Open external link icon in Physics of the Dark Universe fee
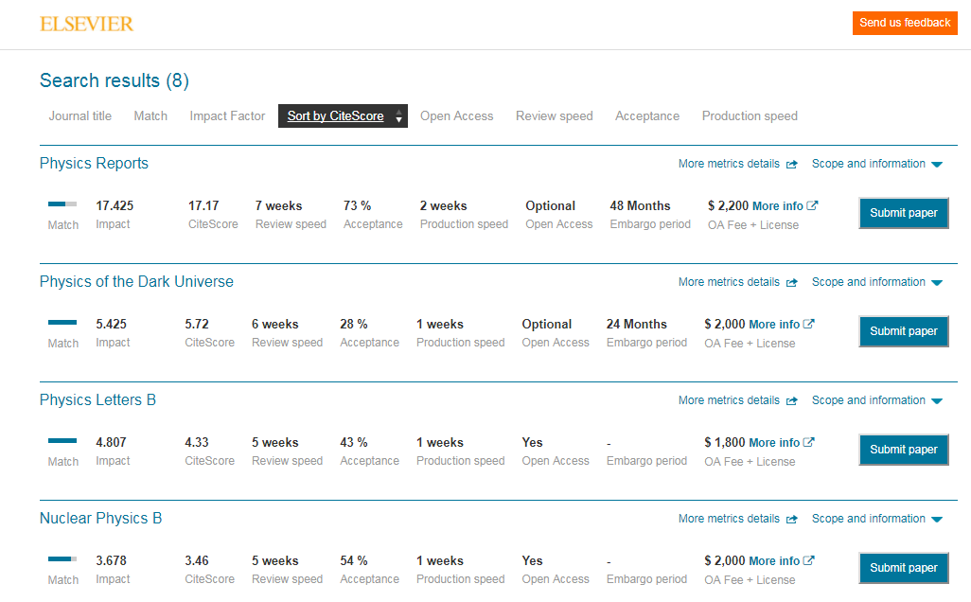 (x=809, y=324)
